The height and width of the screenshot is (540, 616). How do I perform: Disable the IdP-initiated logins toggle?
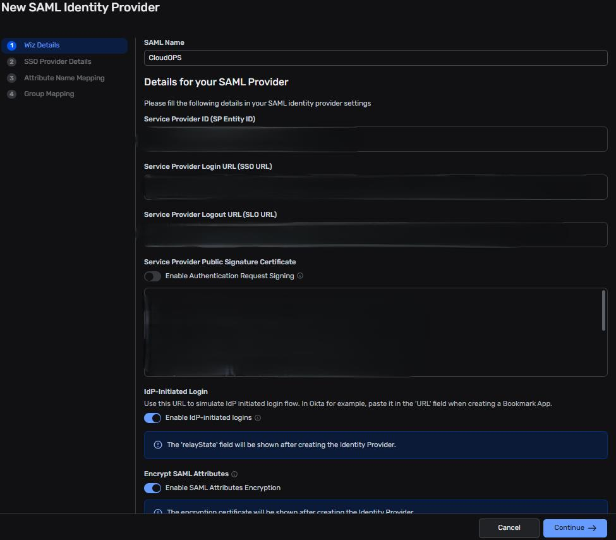pos(152,418)
